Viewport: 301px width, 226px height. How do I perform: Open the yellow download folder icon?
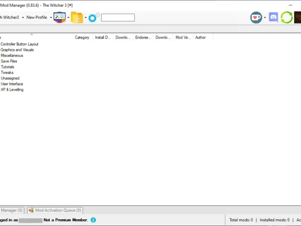(77, 17)
